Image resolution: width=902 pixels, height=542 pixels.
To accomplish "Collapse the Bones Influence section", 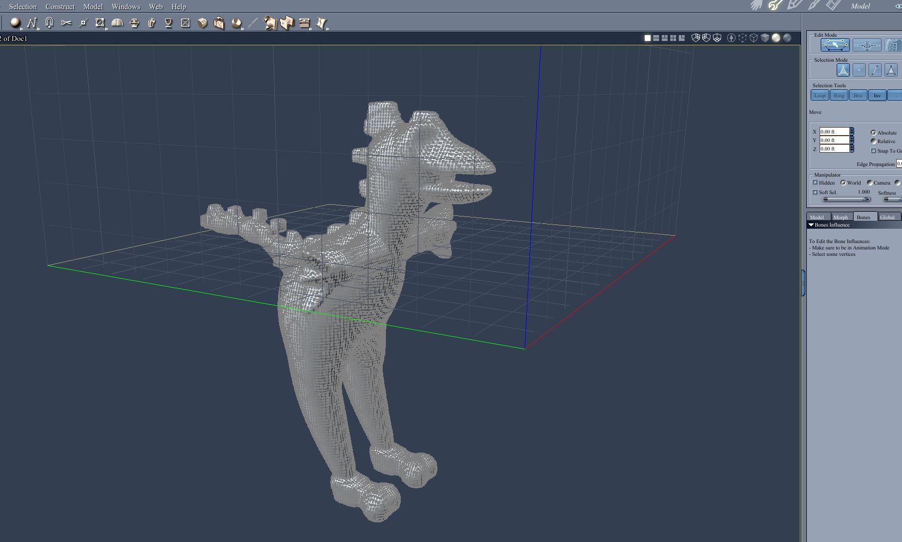I will (811, 225).
